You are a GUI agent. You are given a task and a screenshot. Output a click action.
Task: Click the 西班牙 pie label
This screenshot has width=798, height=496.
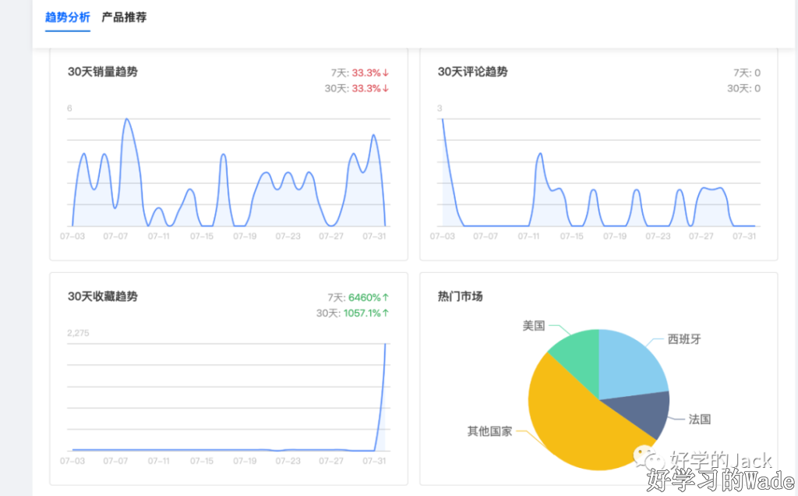click(x=684, y=339)
